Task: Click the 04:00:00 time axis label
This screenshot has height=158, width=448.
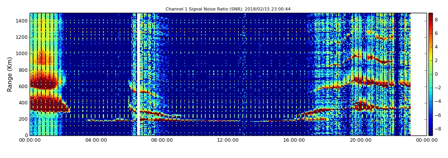Action: pyautogui.click(x=96, y=140)
